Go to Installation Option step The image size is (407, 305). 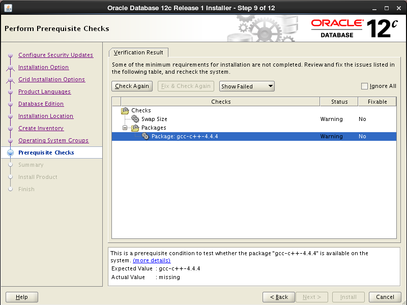[44, 67]
